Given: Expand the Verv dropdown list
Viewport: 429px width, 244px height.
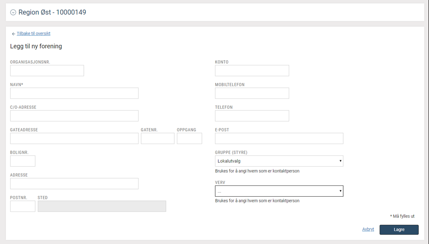Looking at the screenshot, I should [x=279, y=191].
